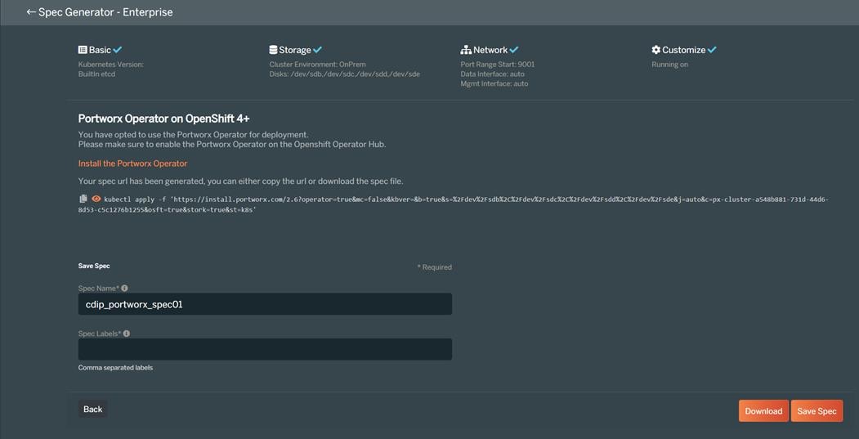
Task: Click the info icon beside Spec Labels
Action: 127,334
